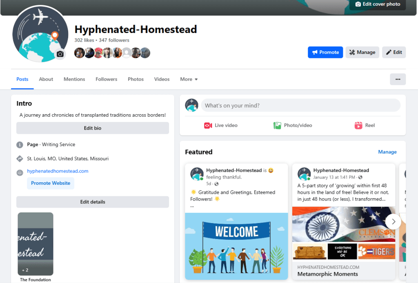The width and height of the screenshot is (418, 283).
Task: Click the camera icon on profile picture
Action: (x=60, y=54)
